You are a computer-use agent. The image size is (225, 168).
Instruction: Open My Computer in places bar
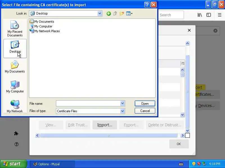click(15, 87)
